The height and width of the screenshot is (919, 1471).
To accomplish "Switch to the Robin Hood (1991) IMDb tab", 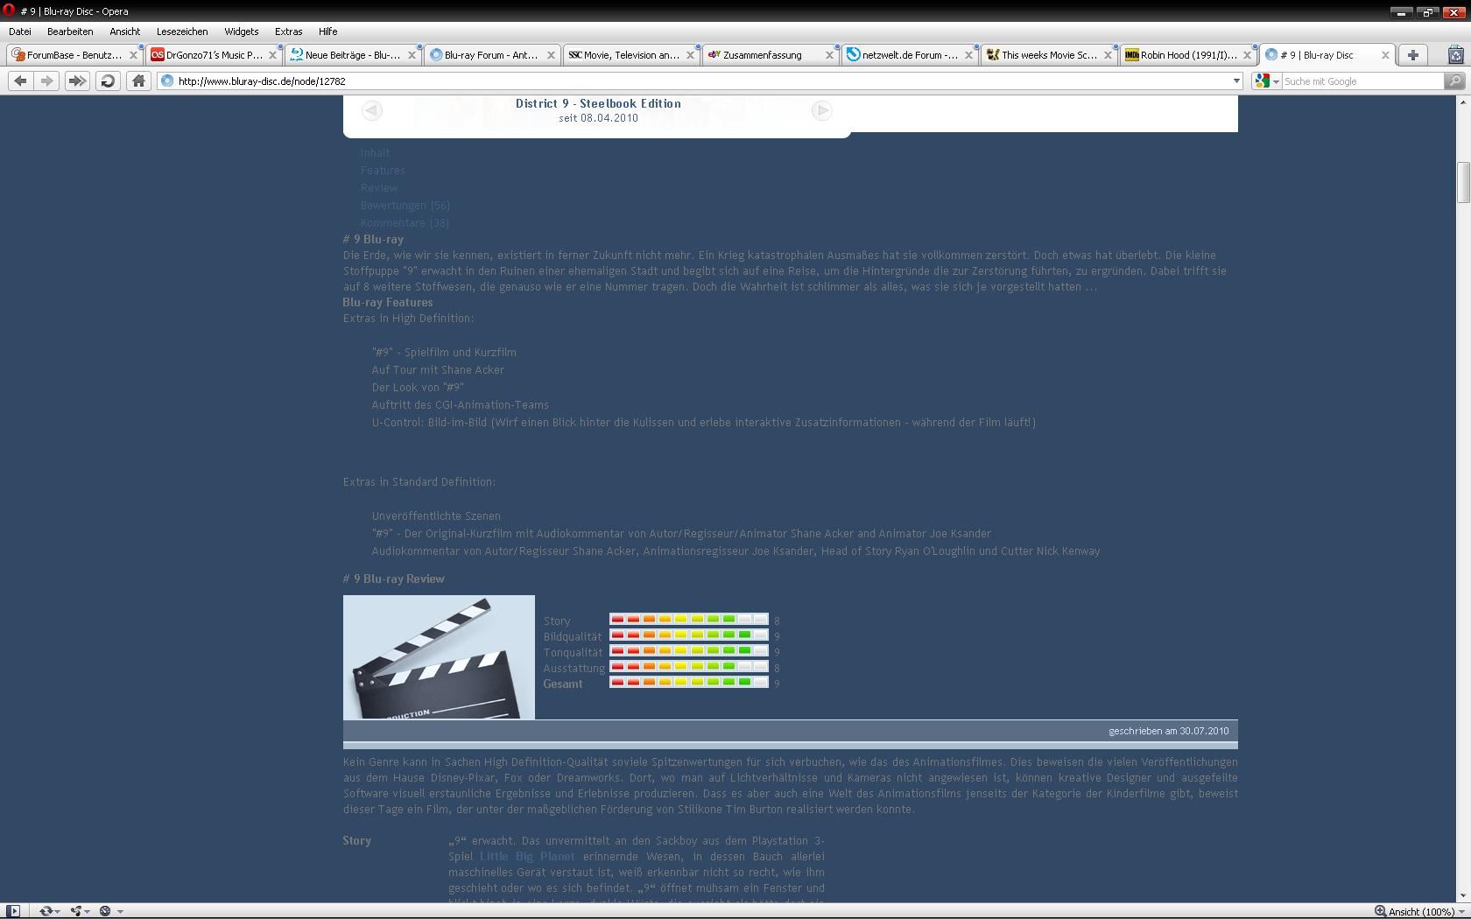I will point(1188,54).
